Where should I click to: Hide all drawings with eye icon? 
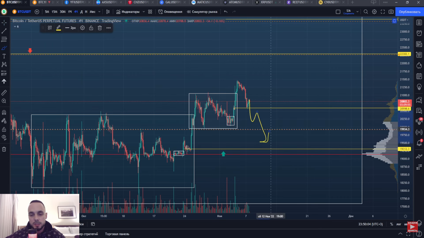click(4, 137)
